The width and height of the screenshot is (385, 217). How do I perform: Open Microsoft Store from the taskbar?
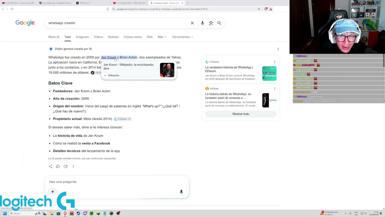tap(58, 213)
